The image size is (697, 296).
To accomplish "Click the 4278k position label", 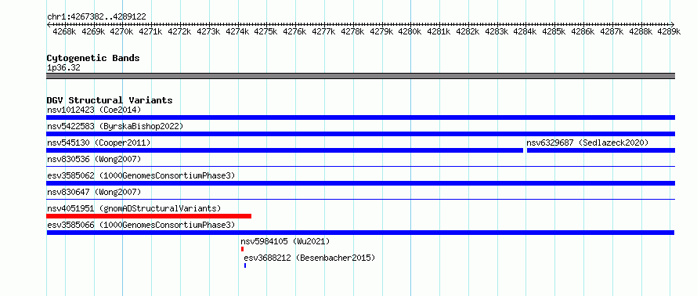I will [352, 31].
